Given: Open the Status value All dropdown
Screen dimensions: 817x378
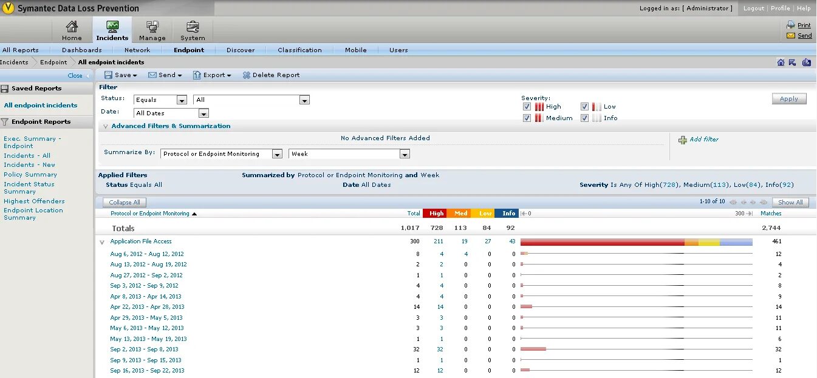Looking at the screenshot, I should click(x=251, y=100).
